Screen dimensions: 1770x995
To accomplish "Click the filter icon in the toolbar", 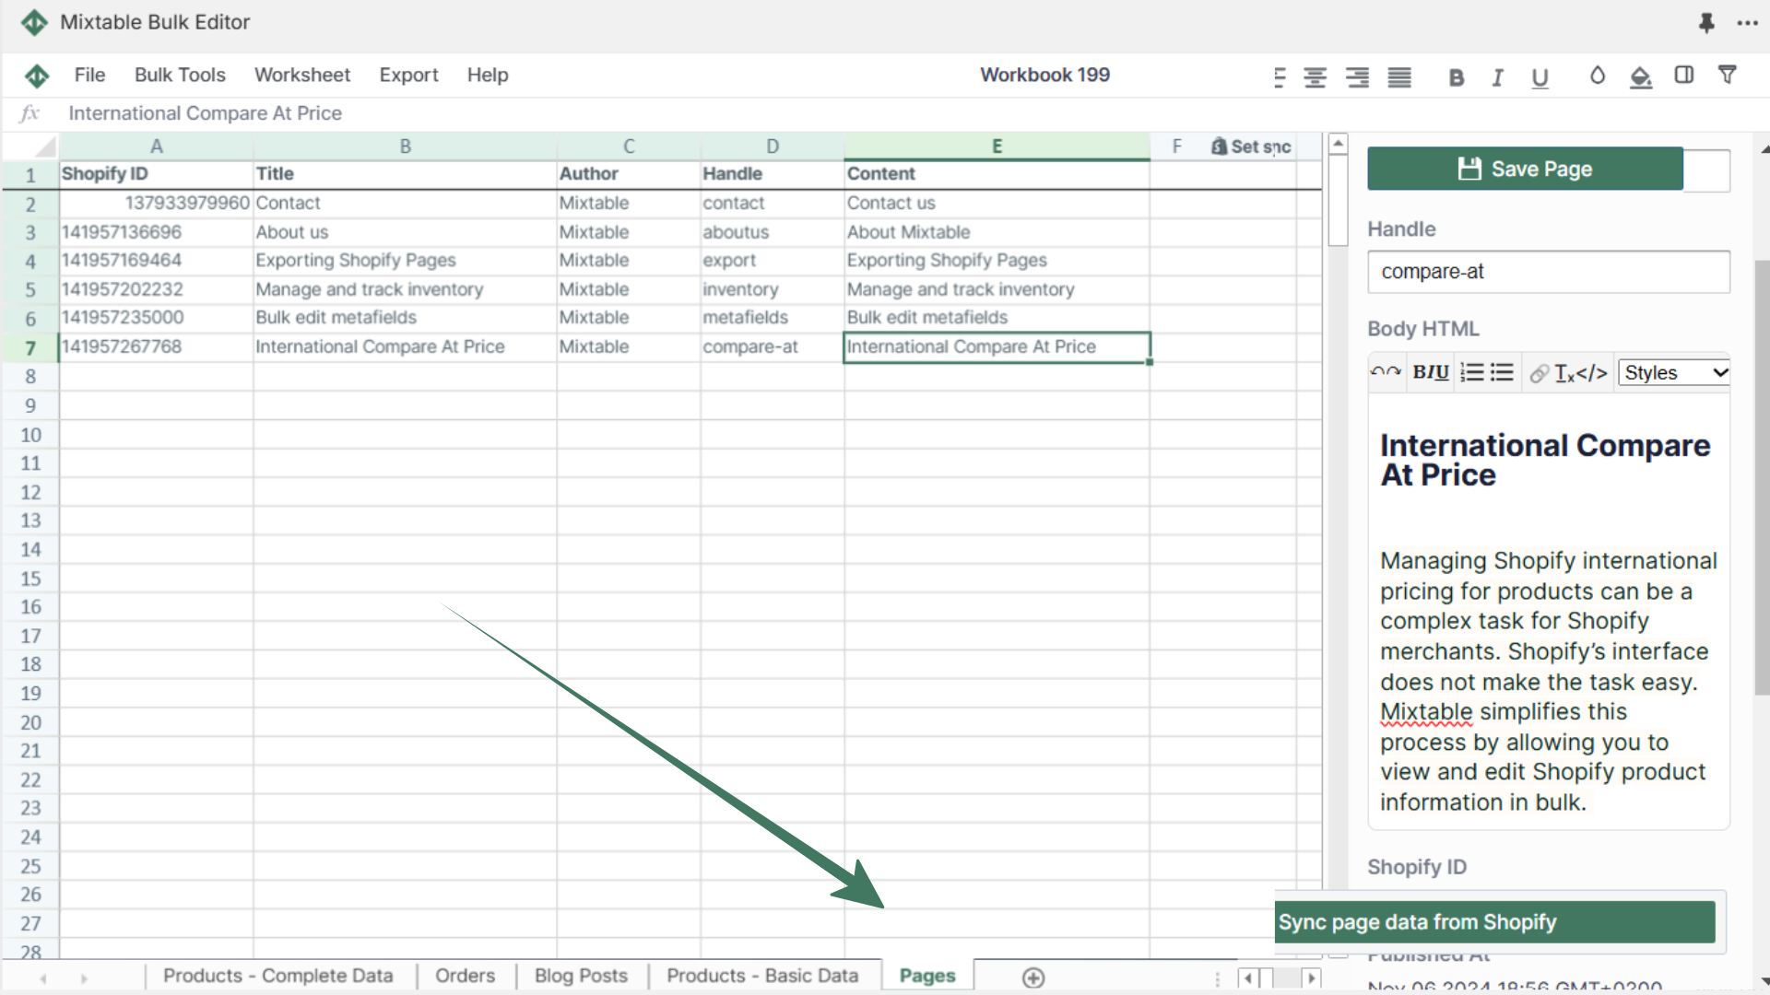I will click(1727, 76).
